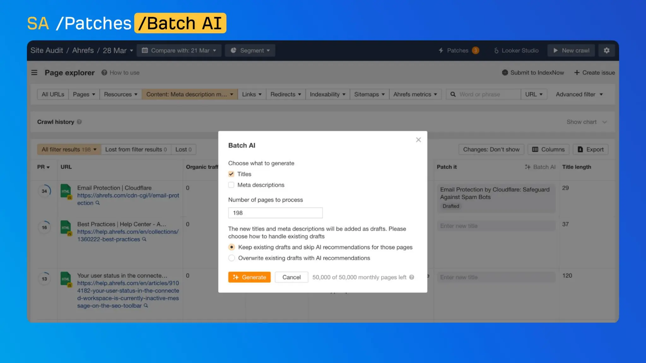Select All filter results 198 tab

pos(69,149)
